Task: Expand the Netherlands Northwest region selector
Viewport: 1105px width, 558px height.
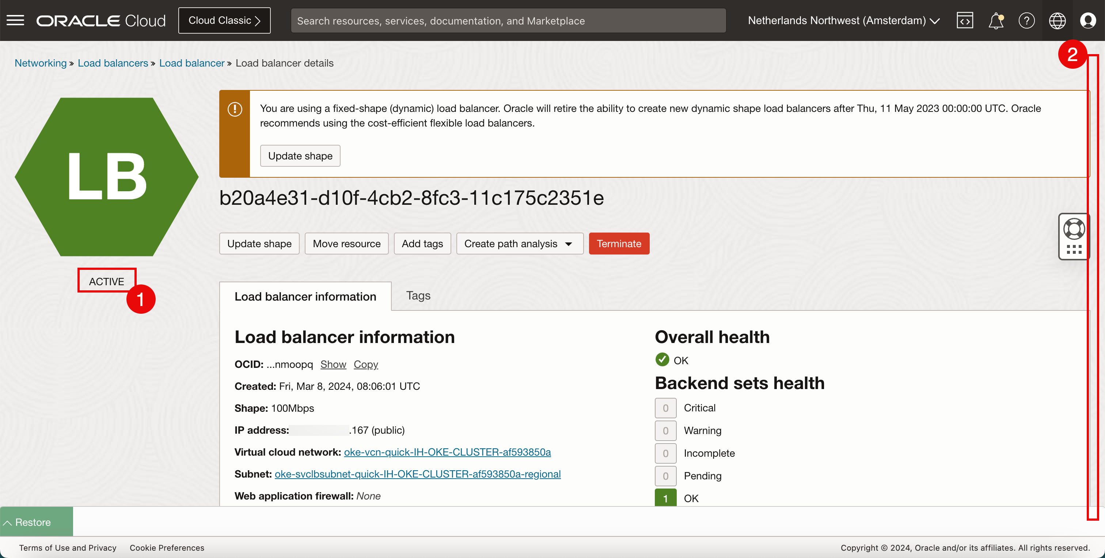Action: coord(843,20)
